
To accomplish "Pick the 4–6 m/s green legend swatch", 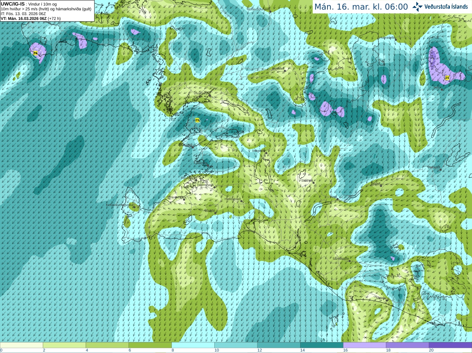I will pos(107,345).
